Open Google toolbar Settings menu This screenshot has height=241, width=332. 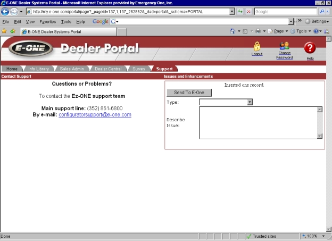(x=317, y=21)
